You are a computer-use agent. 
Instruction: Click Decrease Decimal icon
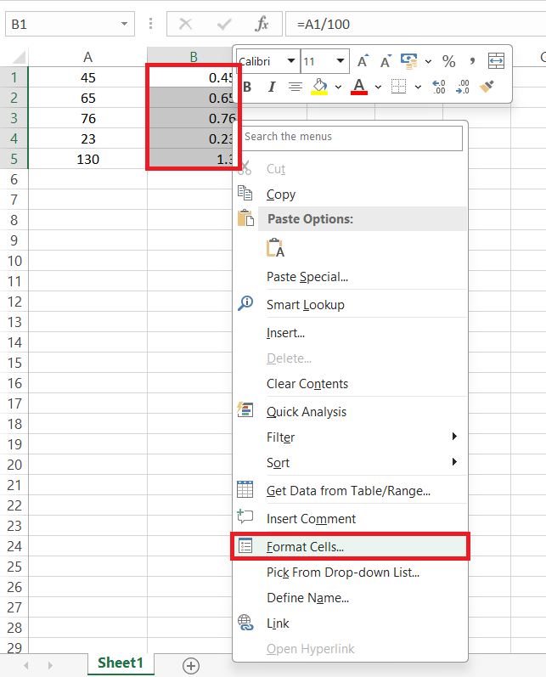pos(462,87)
